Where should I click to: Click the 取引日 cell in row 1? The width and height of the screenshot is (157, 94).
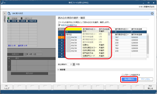click(73, 35)
